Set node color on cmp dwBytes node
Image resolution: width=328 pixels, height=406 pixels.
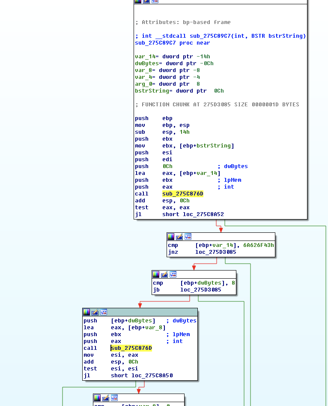coord(156,274)
